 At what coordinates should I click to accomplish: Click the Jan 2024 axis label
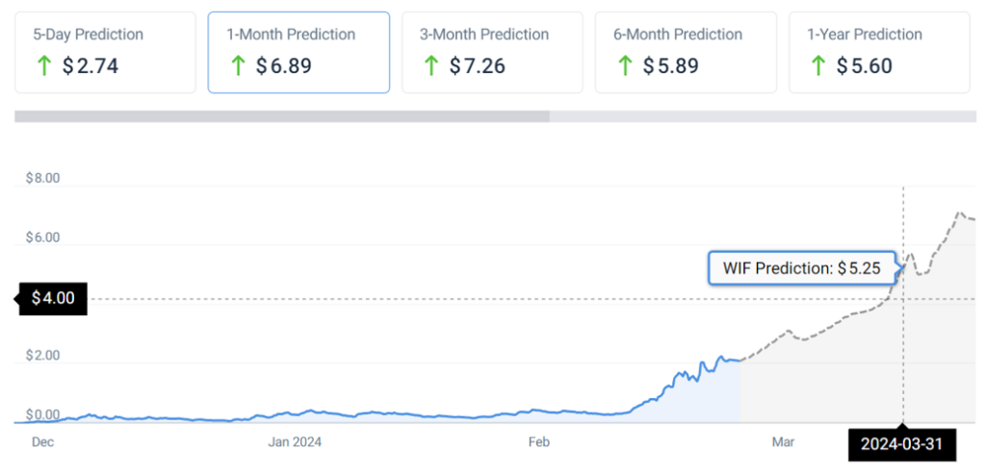click(x=294, y=442)
